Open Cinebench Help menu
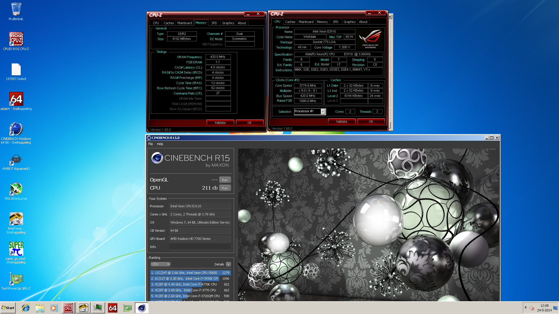This screenshot has height=314, width=559. 160,144
